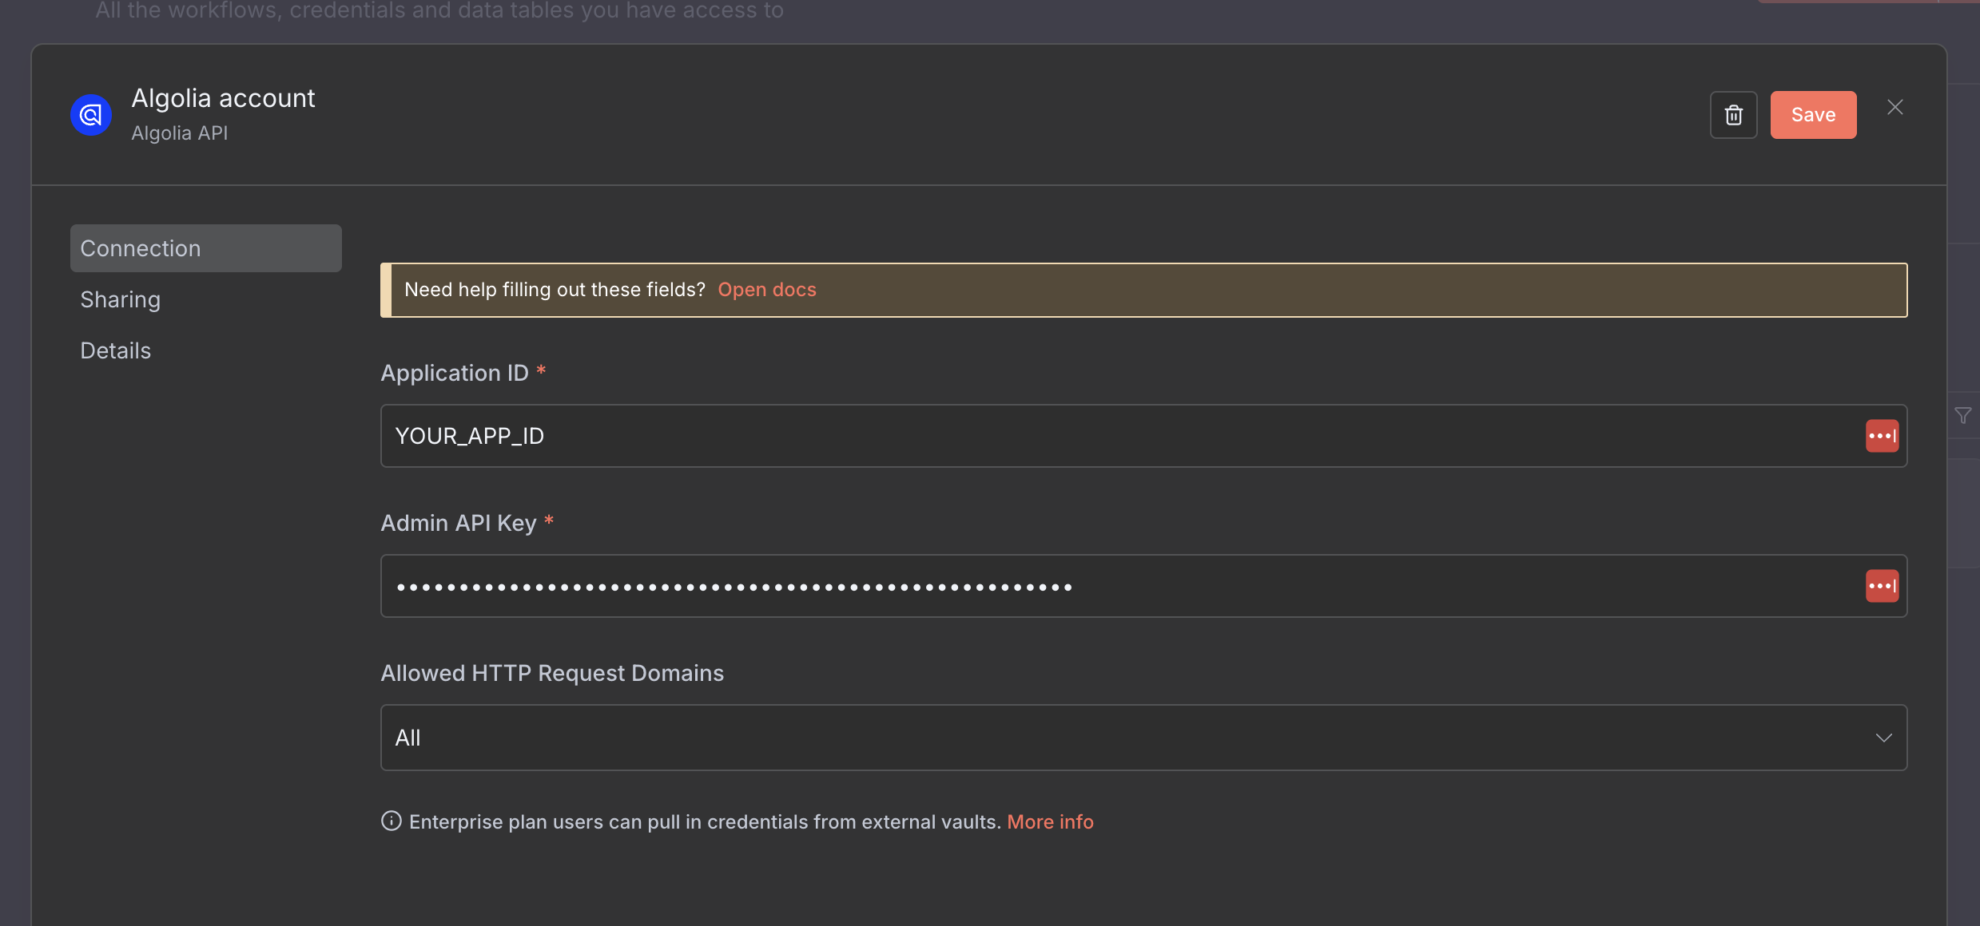The width and height of the screenshot is (1980, 926).
Task: Click the Algolia logo icon
Action: pyautogui.click(x=91, y=115)
